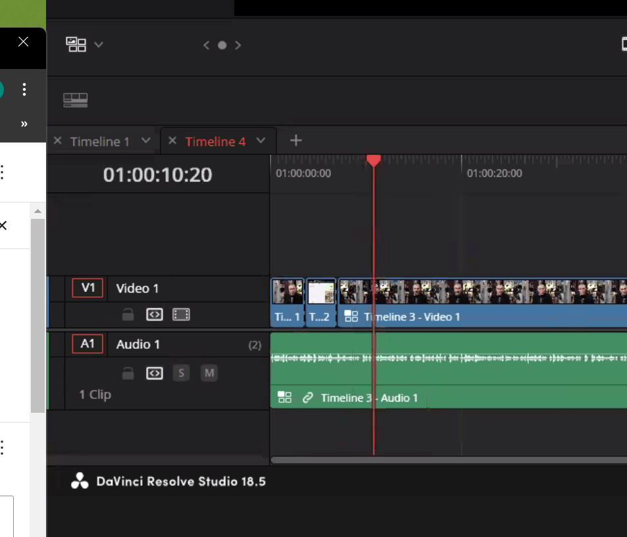Expand the timeline view options chevron
This screenshot has width=627, height=537.
[99, 44]
